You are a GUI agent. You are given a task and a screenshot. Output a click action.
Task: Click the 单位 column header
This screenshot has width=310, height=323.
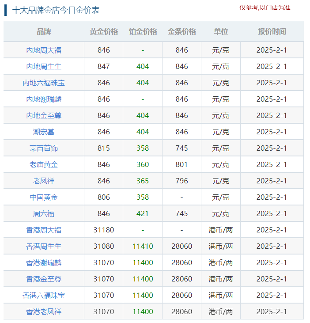click(x=221, y=31)
